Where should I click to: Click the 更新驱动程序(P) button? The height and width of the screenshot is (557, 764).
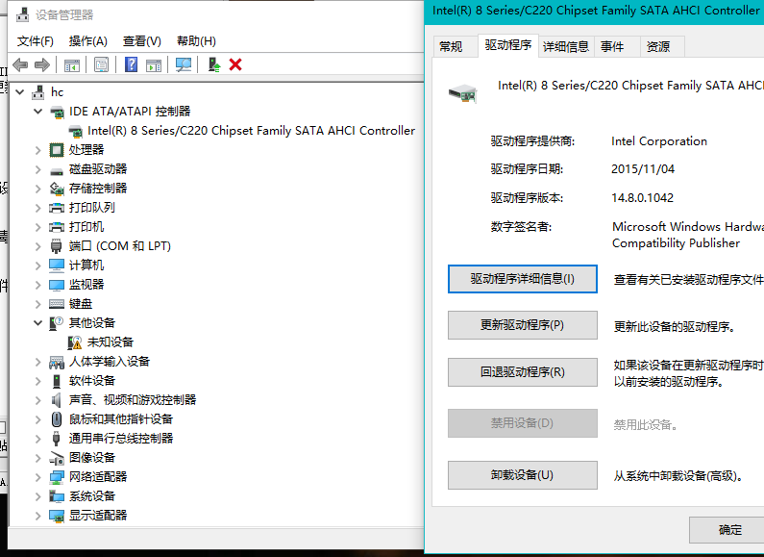coord(522,325)
